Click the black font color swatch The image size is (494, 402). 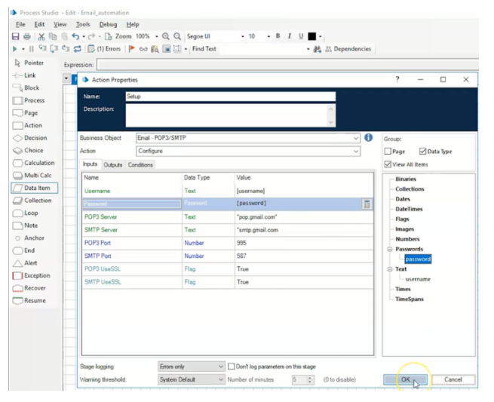[311, 36]
